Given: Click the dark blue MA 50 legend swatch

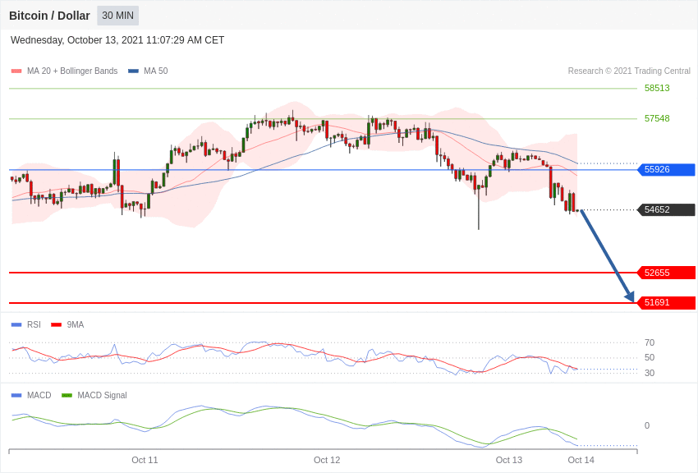Looking at the screenshot, I should pos(133,71).
